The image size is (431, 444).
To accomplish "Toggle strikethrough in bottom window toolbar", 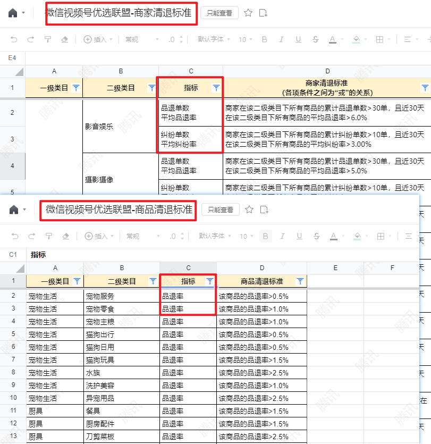I will pos(317,236).
